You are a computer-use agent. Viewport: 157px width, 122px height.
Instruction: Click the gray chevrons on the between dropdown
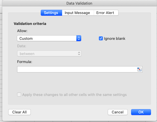click(79, 54)
